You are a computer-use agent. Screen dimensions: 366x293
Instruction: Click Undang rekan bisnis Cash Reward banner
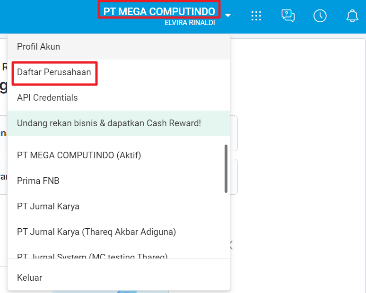[x=119, y=123]
